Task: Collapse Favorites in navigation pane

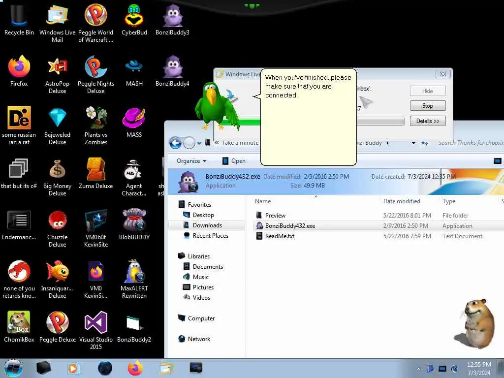Action: click(x=195, y=204)
